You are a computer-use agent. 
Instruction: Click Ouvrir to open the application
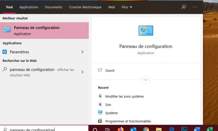click(110, 71)
